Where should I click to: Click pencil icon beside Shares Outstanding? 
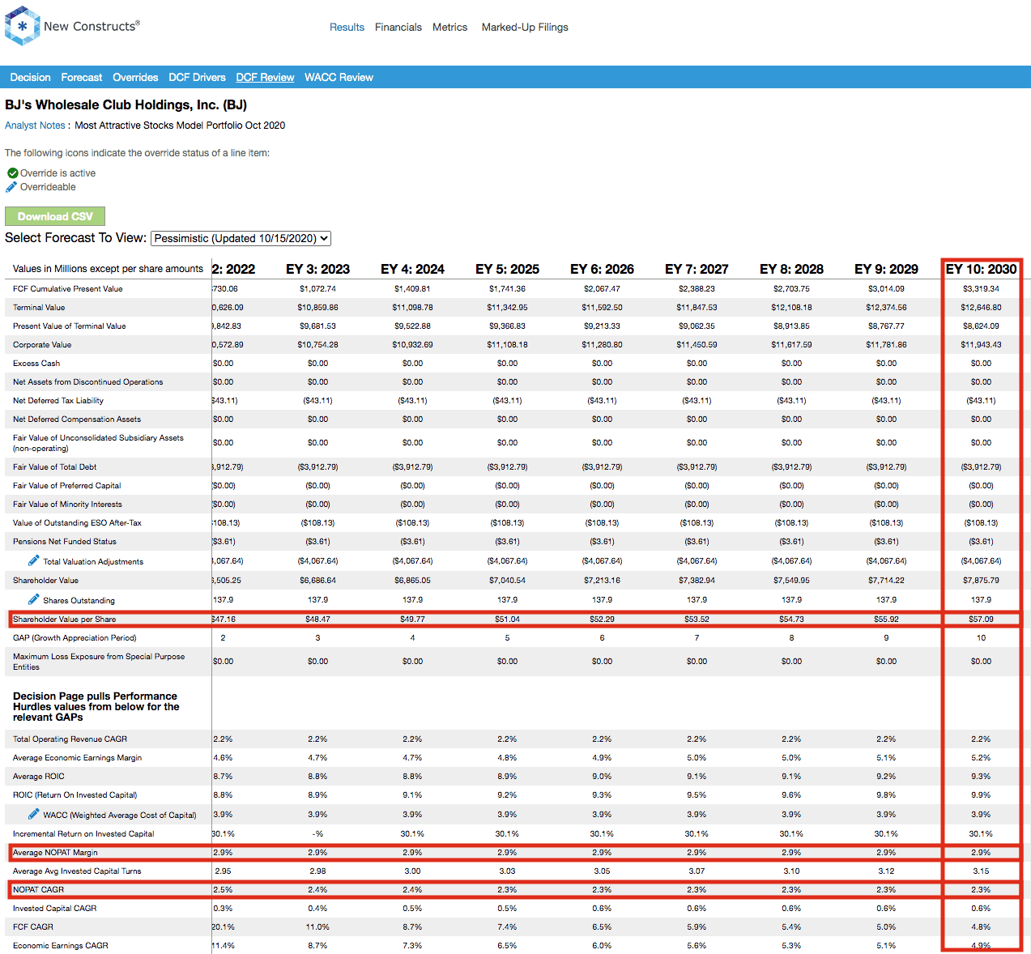[33, 599]
